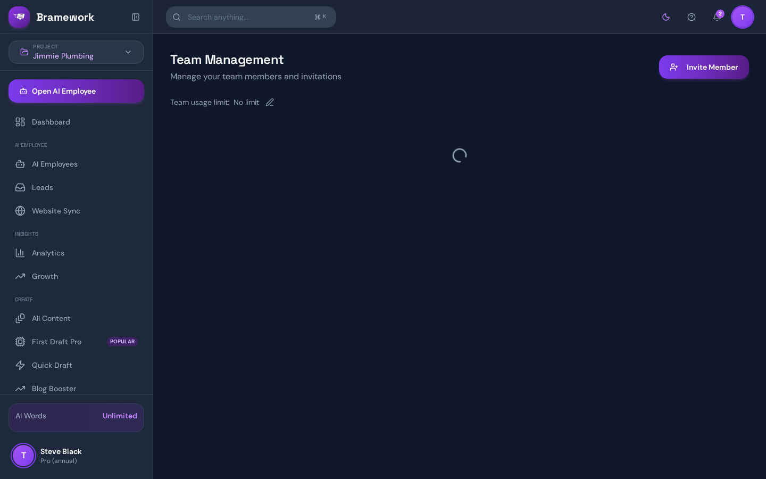Open the Analytics page
The width and height of the screenshot is (766, 479).
pos(76,253)
